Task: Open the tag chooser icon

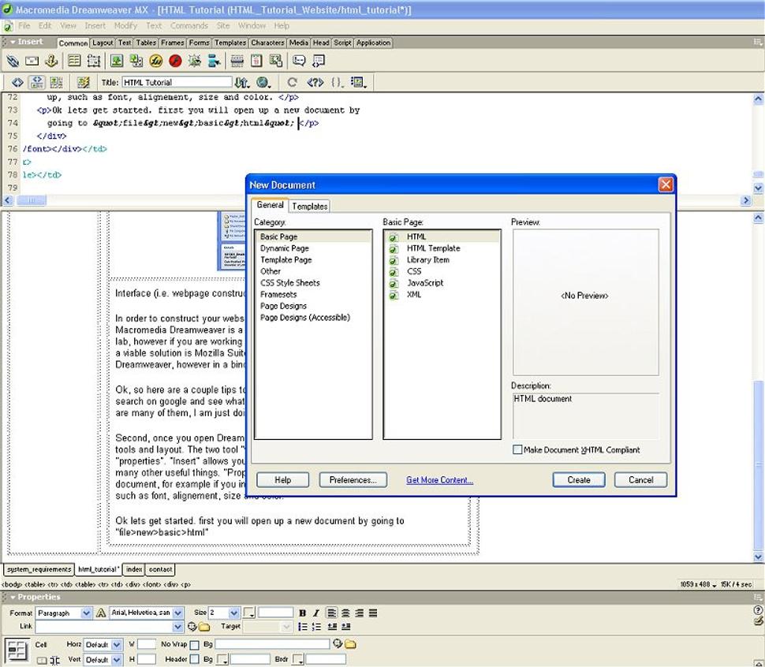Action: click(319, 61)
